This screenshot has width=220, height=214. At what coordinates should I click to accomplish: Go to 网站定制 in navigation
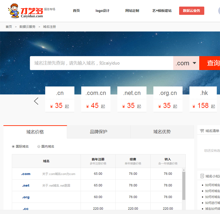click(132, 11)
